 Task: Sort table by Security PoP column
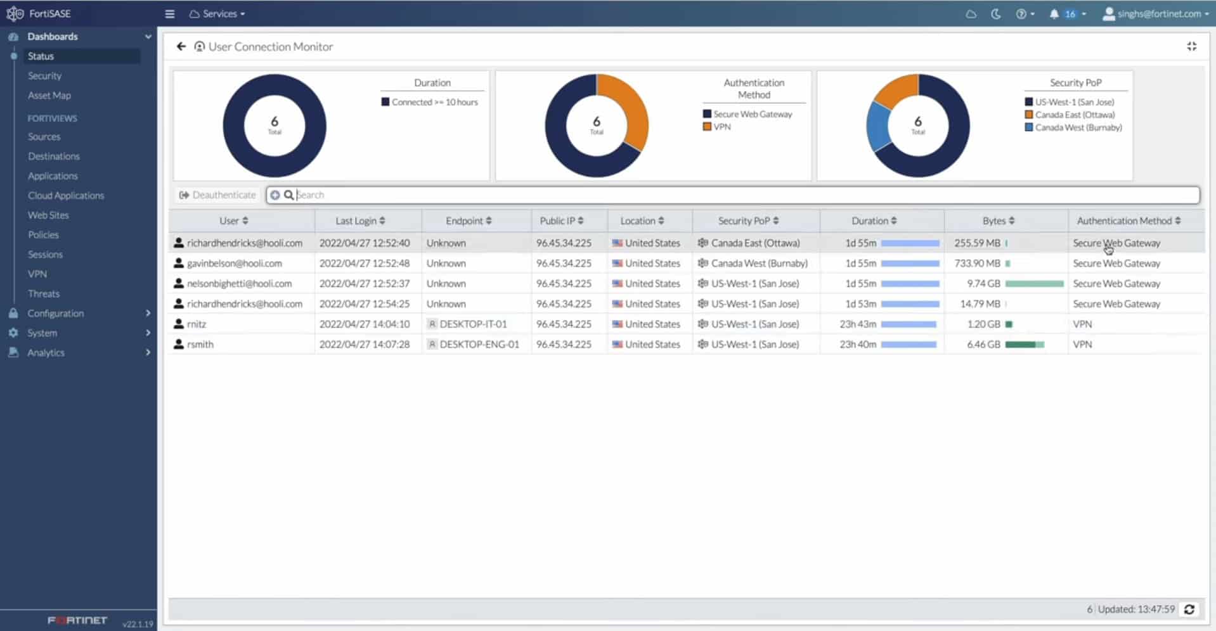(749, 220)
